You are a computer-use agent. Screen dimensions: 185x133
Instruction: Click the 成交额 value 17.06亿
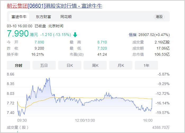[x=163, y=48]
